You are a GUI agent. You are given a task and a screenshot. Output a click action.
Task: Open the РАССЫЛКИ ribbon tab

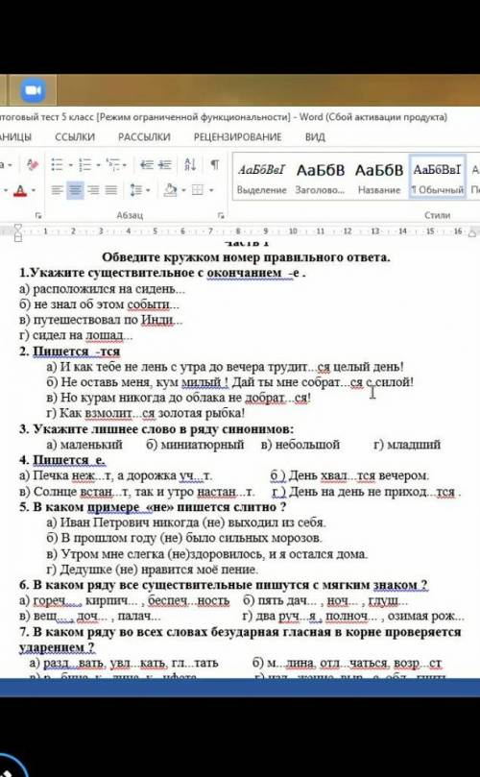click(144, 137)
